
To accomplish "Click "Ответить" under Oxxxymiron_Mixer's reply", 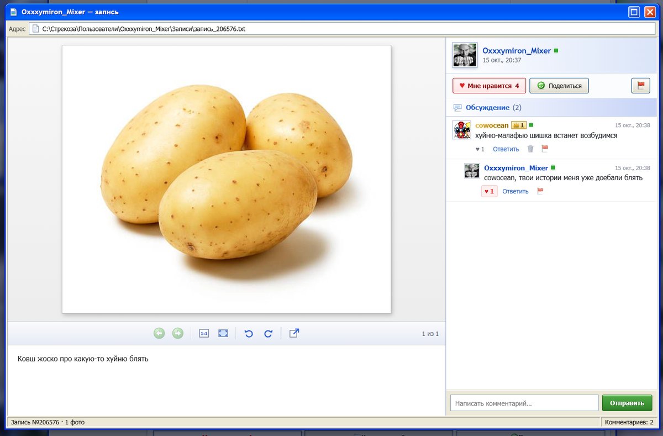I will tap(515, 191).
